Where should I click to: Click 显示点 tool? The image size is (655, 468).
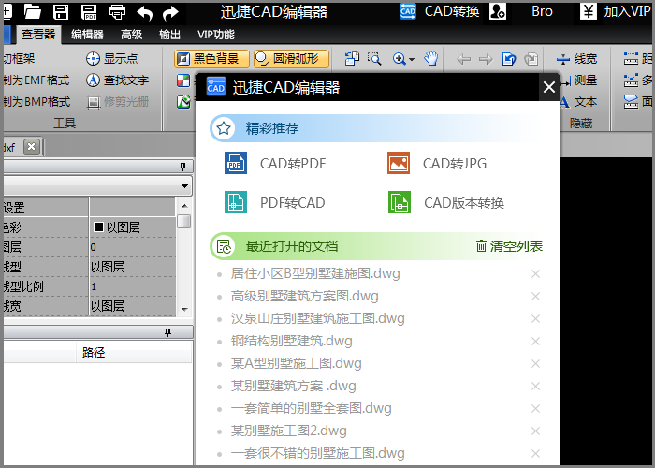112,58
